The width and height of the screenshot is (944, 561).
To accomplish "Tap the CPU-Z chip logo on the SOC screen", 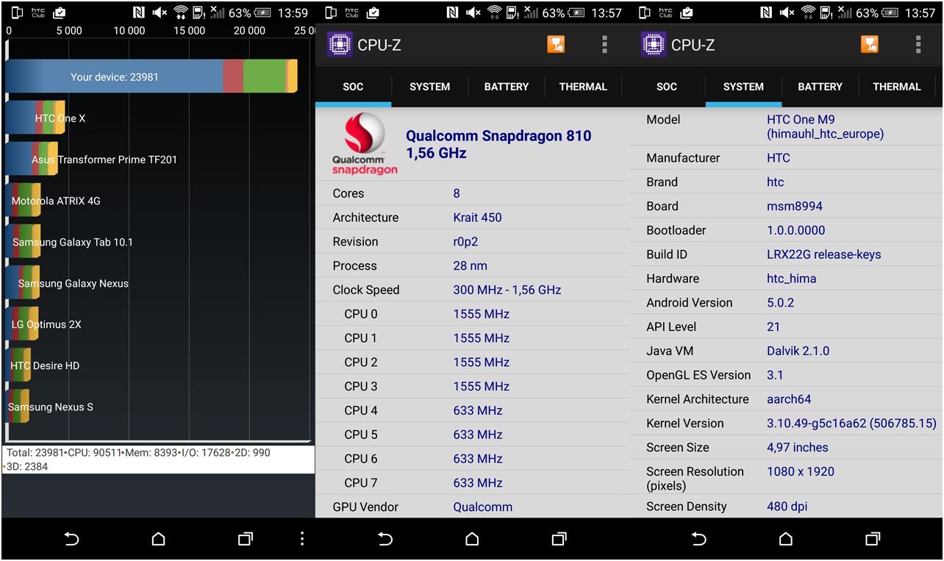I will coord(340,45).
